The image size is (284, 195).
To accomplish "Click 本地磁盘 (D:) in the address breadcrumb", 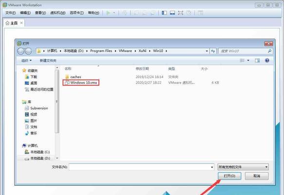I will coord(74,51).
